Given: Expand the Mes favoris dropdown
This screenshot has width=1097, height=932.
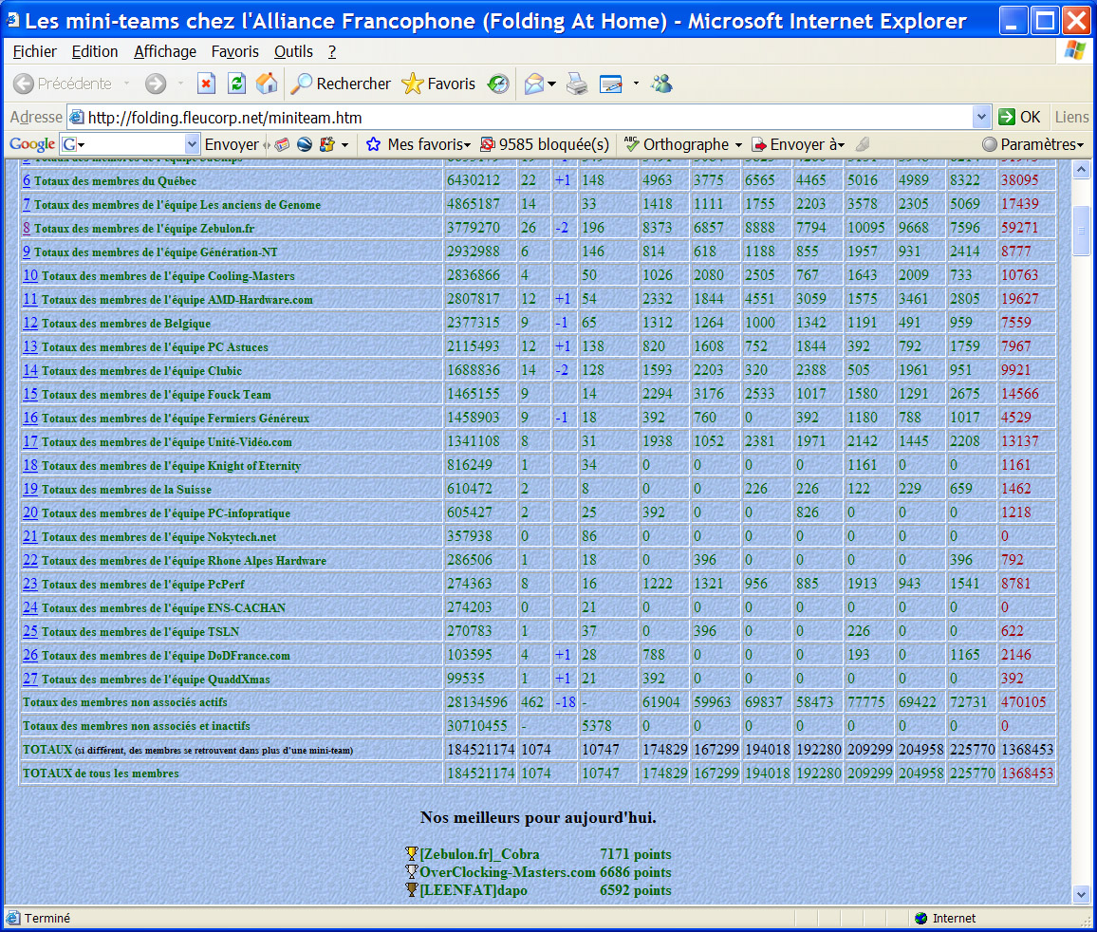Looking at the screenshot, I should click(418, 144).
